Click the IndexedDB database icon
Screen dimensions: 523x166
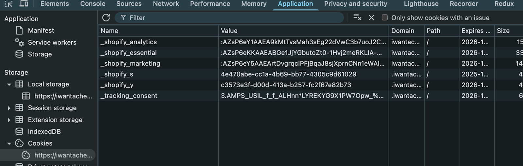pos(20,131)
